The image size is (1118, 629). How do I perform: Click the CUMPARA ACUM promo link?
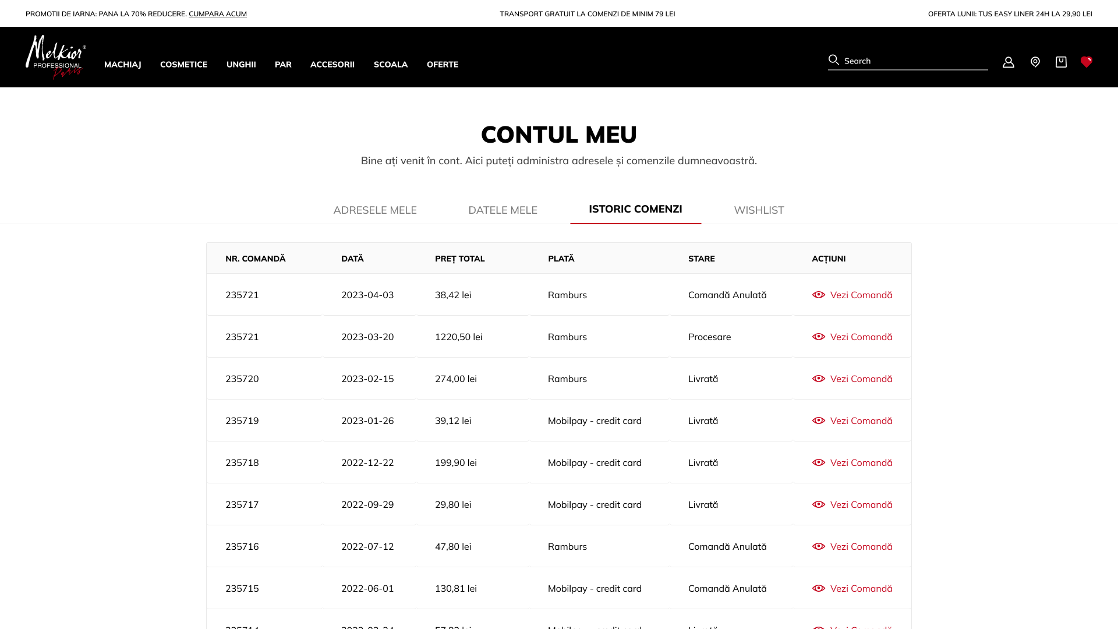(218, 13)
